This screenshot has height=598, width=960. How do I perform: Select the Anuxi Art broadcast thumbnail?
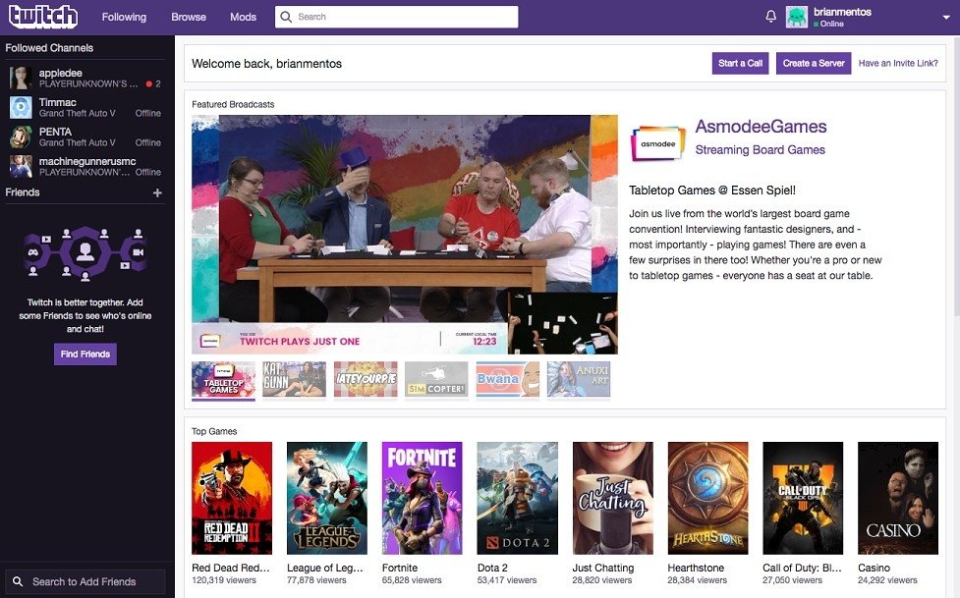[x=579, y=379]
